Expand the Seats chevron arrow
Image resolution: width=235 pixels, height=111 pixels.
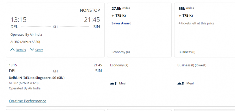point(32,50)
